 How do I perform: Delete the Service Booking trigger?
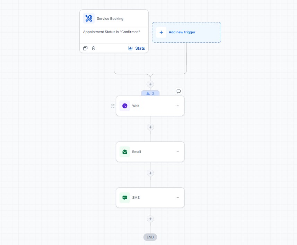click(94, 48)
